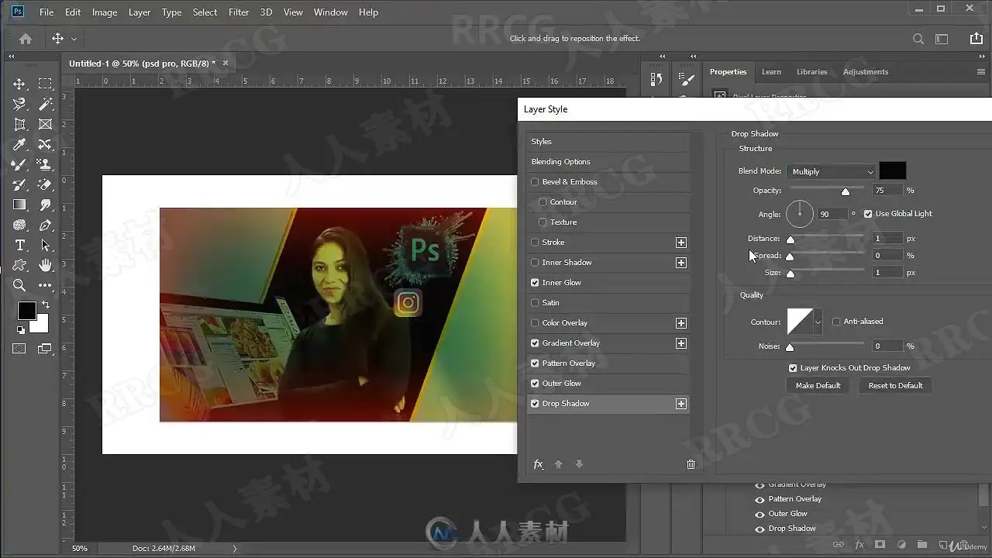Open the Blend Mode Multiply dropdown
The width and height of the screenshot is (992, 558).
[x=831, y=172]
